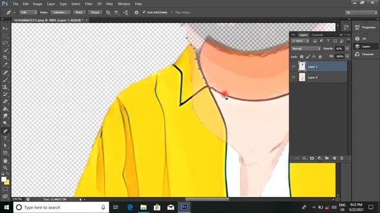Open the Fill slider dropdown arrow
Viewport: 380px width, 213px height.
coord(347,57)
